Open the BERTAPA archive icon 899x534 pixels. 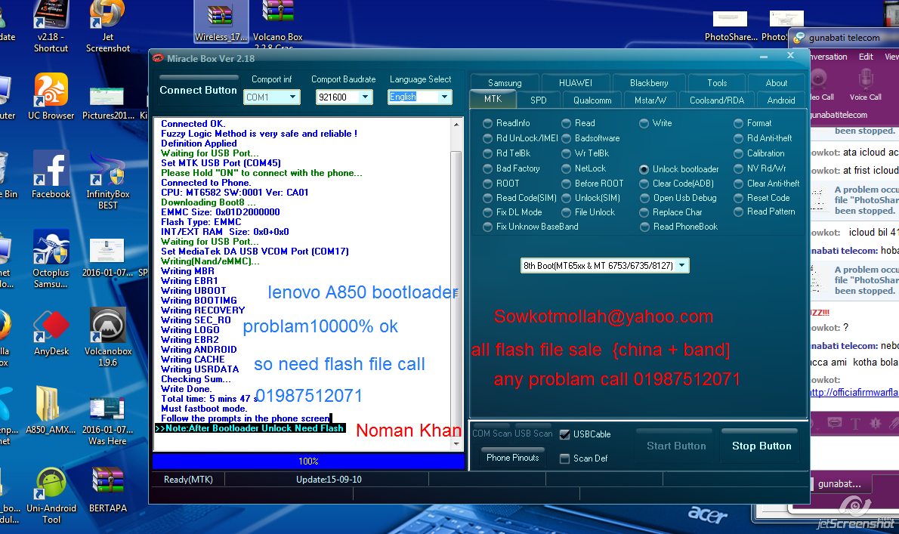tap(108, 490)
